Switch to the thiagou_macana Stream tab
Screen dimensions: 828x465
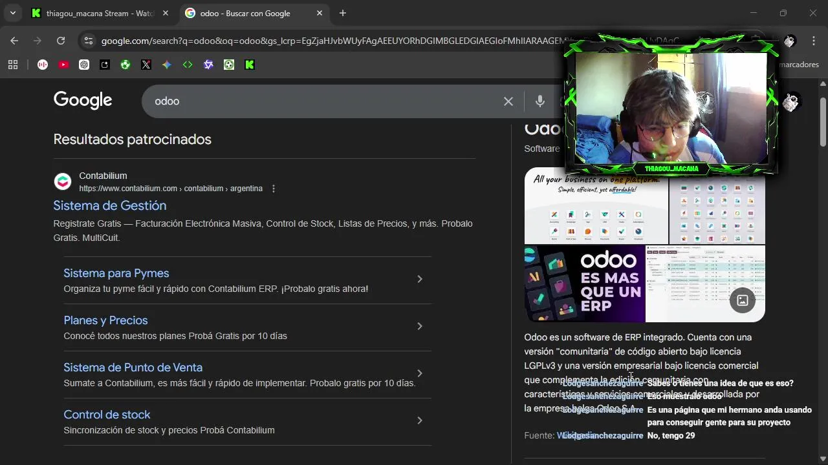click(100, 13)
